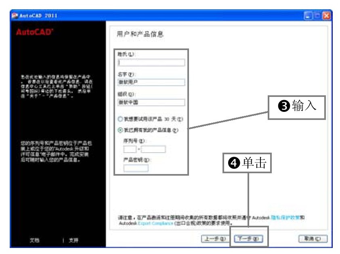
Task: Select the 'I have product information' radio
Action: [120, 130]
